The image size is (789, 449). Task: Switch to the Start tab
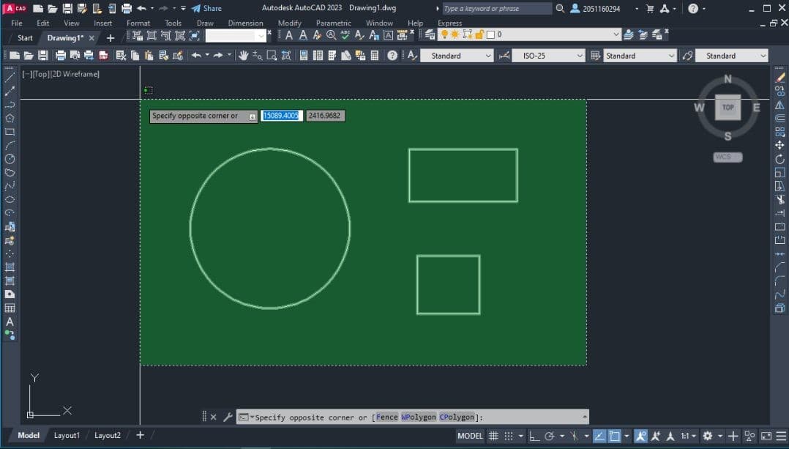pyautogui.click(x=25, y=38)
